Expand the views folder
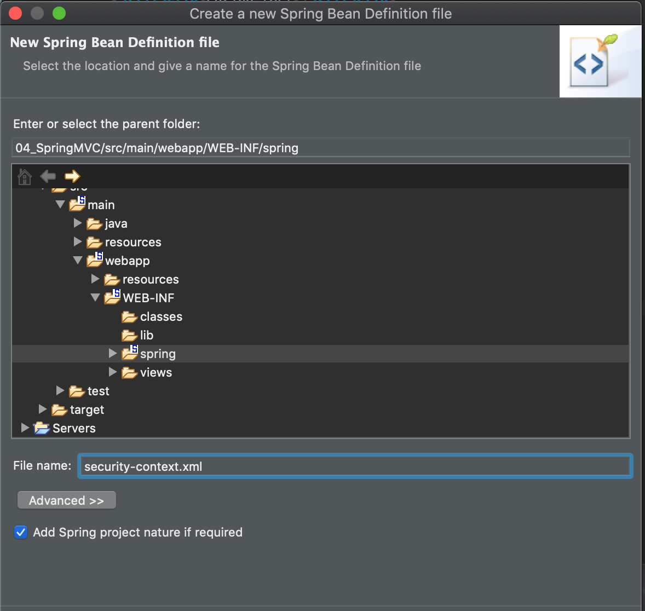 tap(113, 372)
